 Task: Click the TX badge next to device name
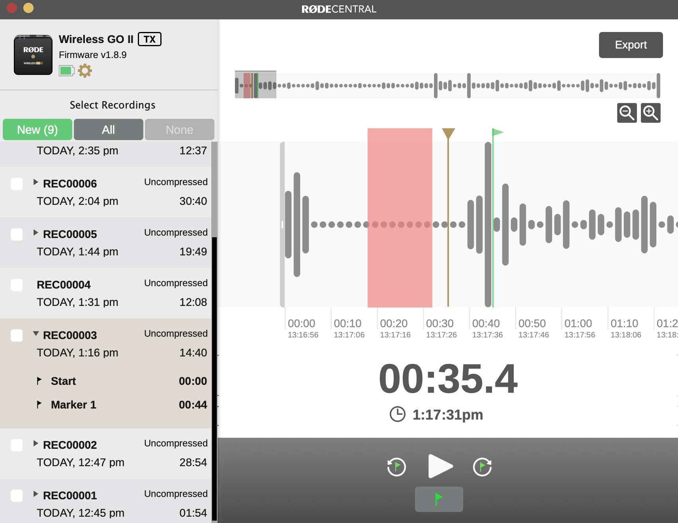click(150, 39)
